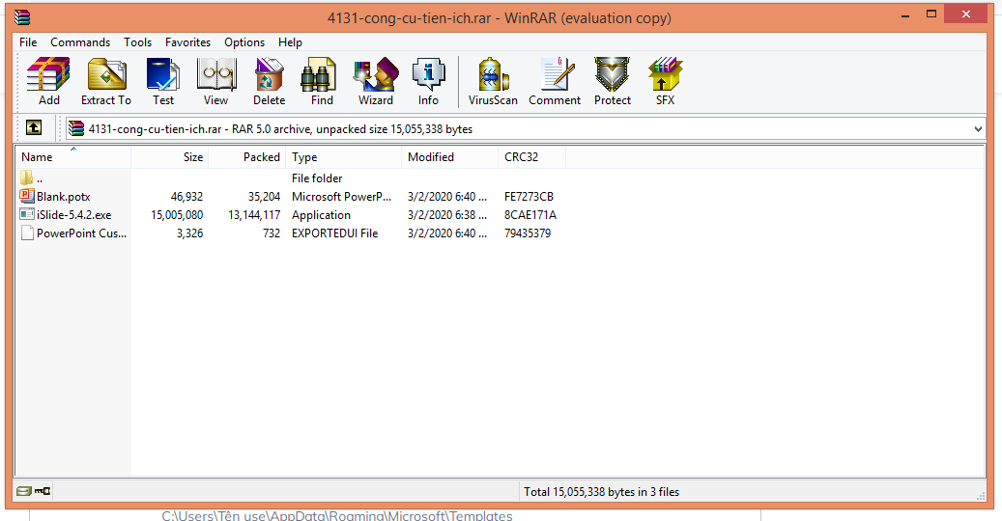The height and width of the screenshot is (521, 1002).
Task: Click the key password status icon
Action: [43, 491]
